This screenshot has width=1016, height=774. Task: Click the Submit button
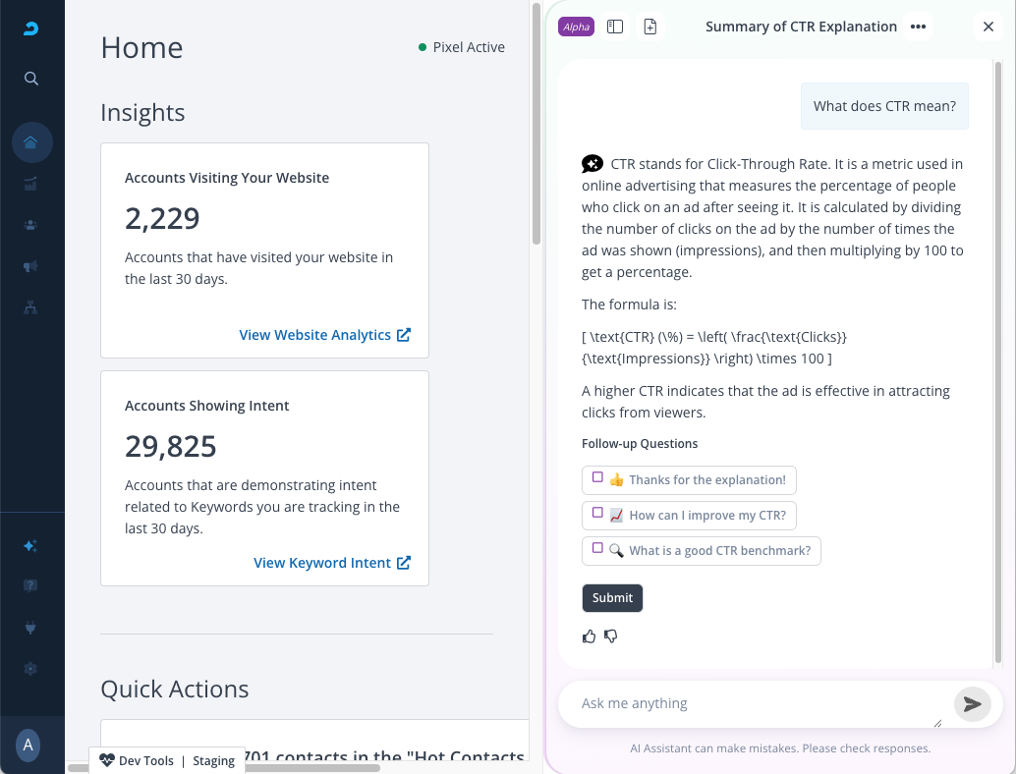[612, 597]
